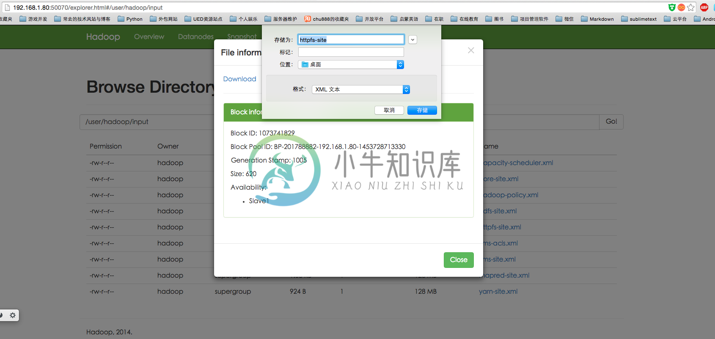
Task: Open the chu888的收藏夹 bookmark
Action: pos(327,19)
